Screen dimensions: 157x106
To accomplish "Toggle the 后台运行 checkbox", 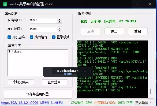I will tap(31, 37).
